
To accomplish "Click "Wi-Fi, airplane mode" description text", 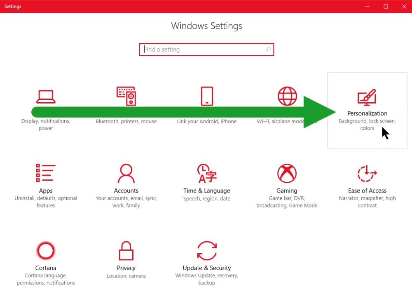I will point(281,121).
